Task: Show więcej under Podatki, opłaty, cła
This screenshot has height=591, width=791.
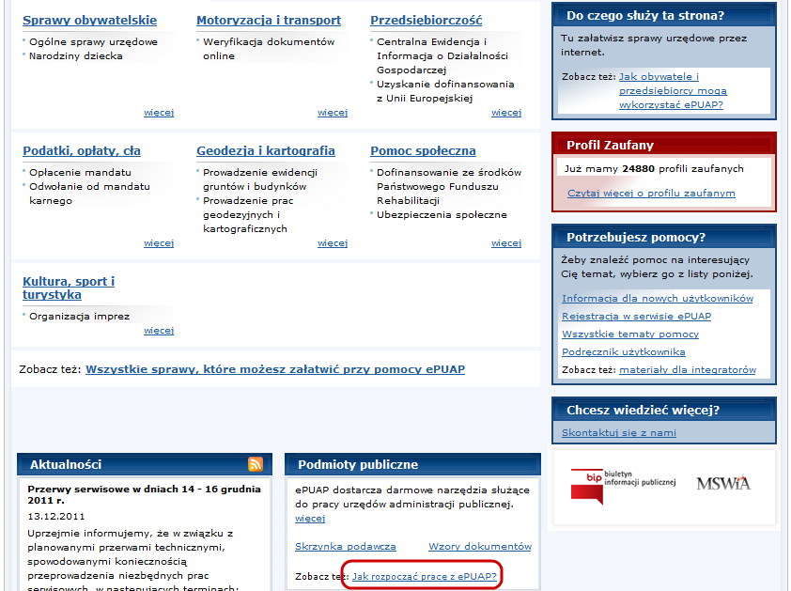Action: point(159,242)
